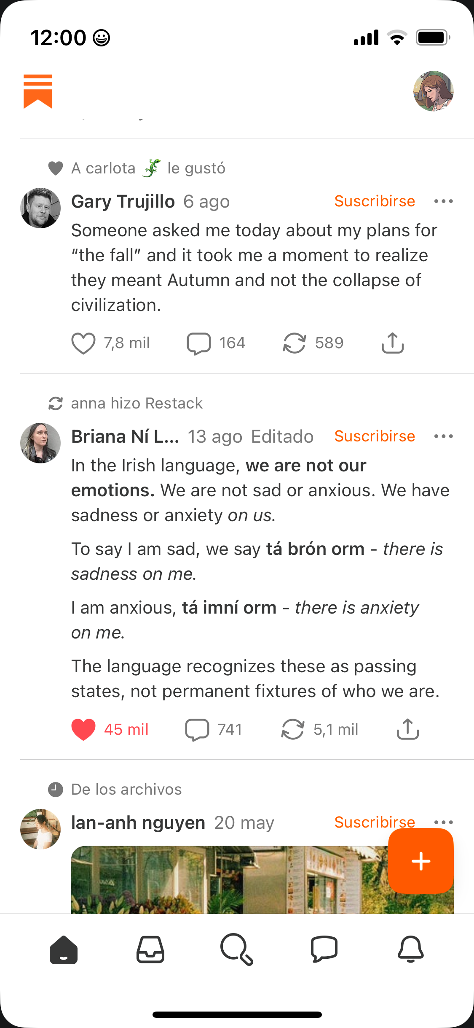474x1028 pixels.
Task: Restack Briana's Irish language note
Action: point(292,729)
